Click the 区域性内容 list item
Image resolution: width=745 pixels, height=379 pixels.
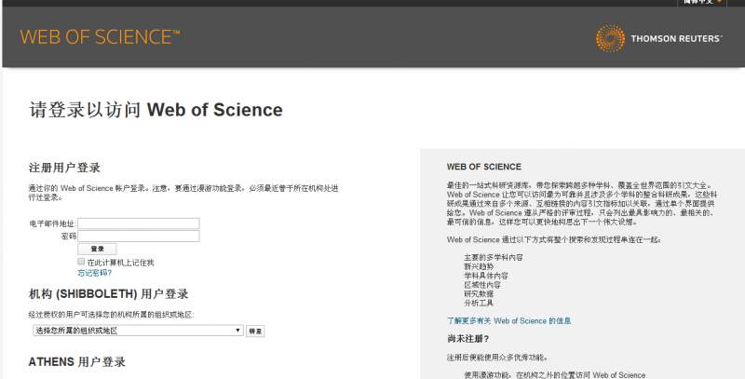click(x=482, y=285)
